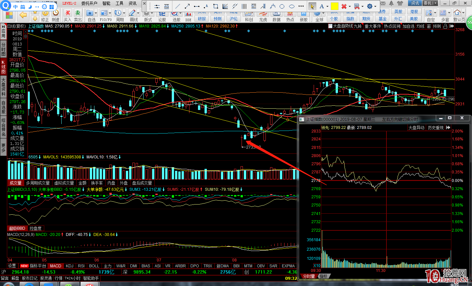
Task: Open the 智能助手 link in status bar
Action: tap(91, 278)
